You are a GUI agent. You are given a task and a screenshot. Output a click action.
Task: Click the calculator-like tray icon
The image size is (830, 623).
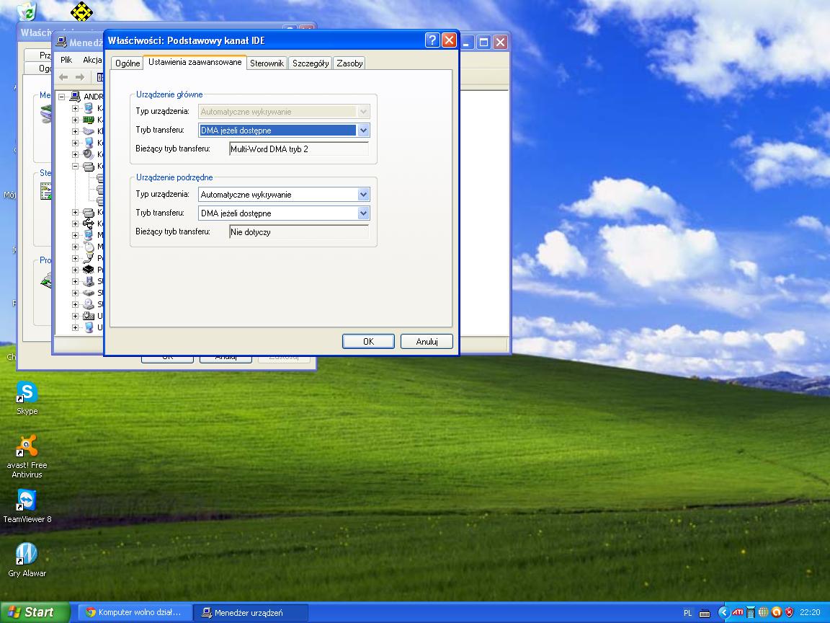(x=751, y=613)
